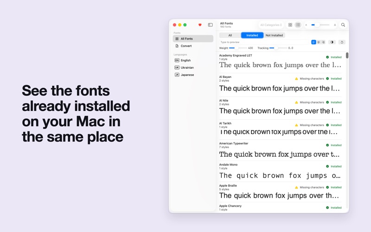
Task: Align preview text to the right
Action: (x=323, y=42)
